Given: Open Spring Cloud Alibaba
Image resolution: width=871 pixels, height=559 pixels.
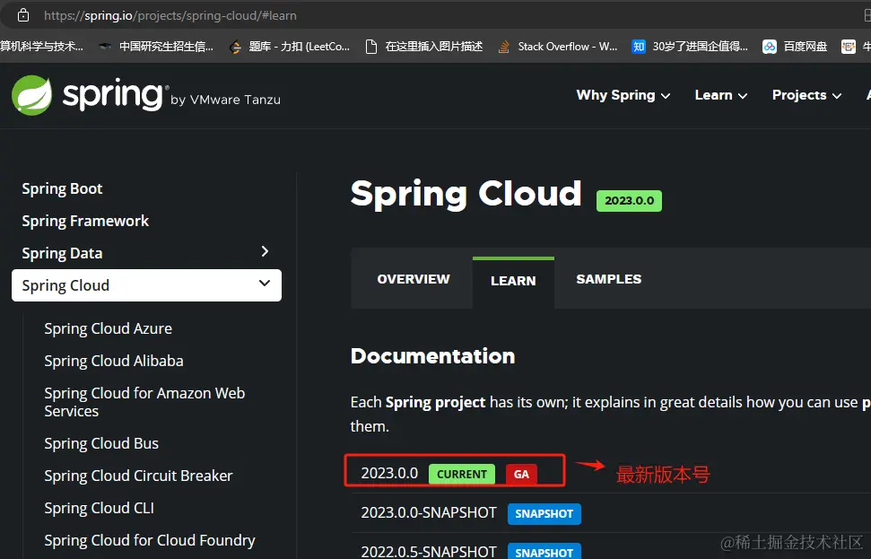Looking at the screenshot, I should (114, 361).
